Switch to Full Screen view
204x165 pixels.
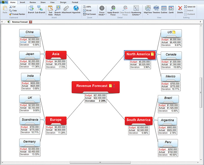[89, 14]
